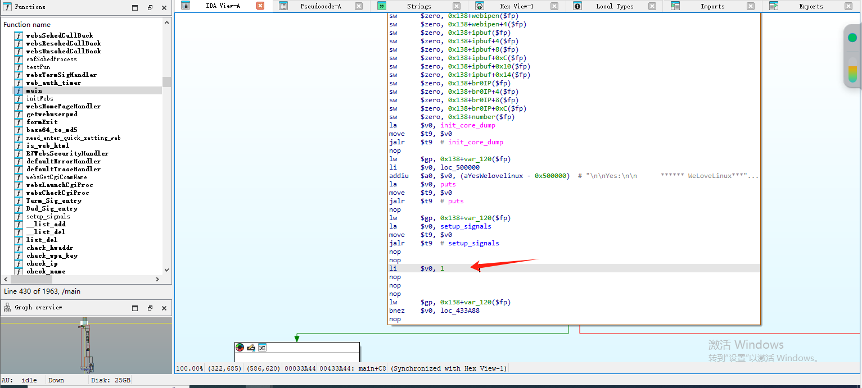Viewport: 862px width, 388px height.
Task: Click the Strings tab icon
Action: click(x=381, y=6)
